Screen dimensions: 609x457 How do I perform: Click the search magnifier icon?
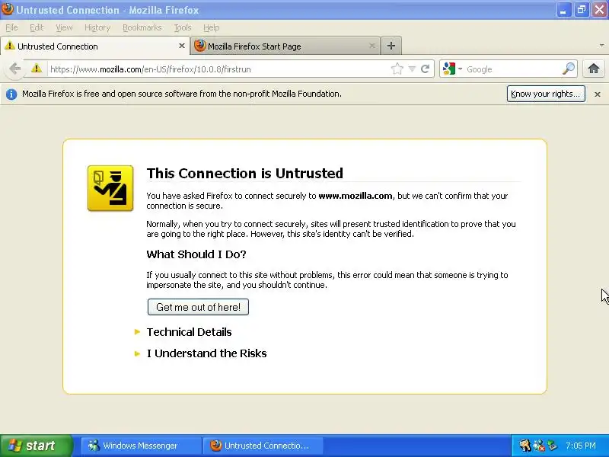click(568, 69)
